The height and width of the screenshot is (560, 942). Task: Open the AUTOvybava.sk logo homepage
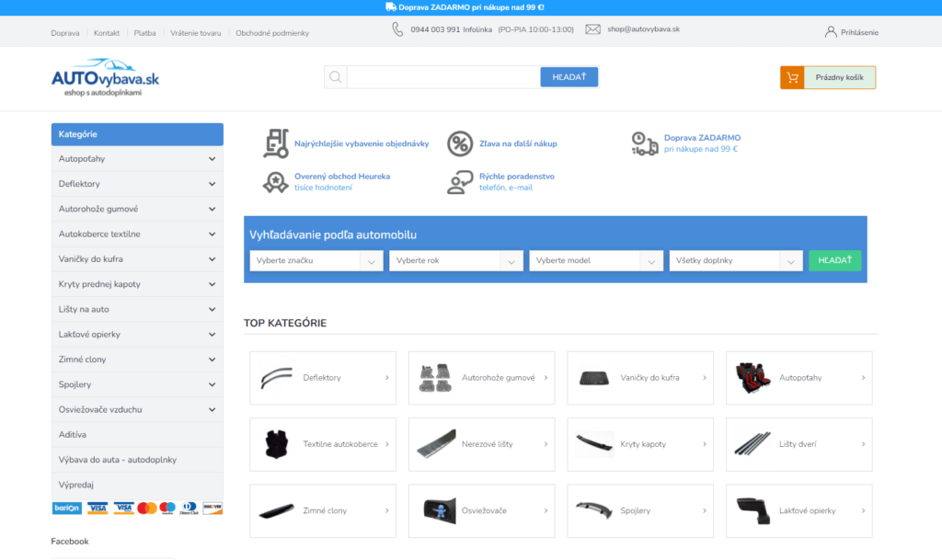[x=105, y=78]
